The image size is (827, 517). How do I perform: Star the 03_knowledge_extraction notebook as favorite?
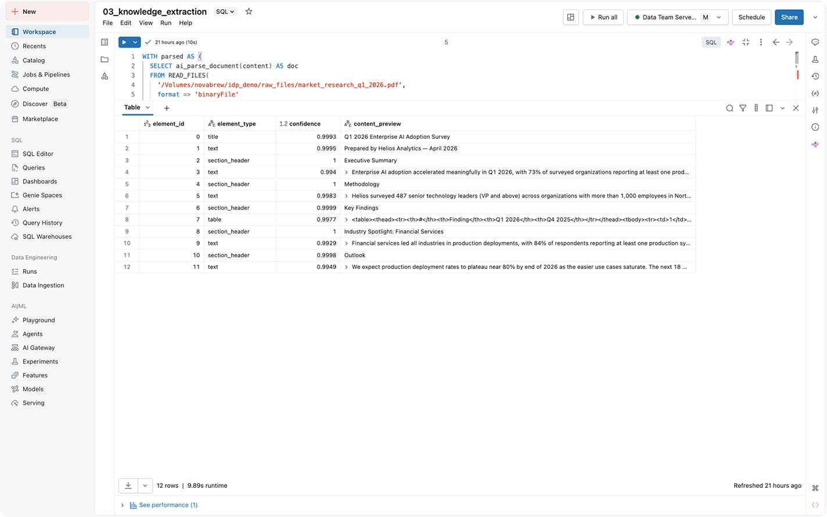tap(249, 12)
